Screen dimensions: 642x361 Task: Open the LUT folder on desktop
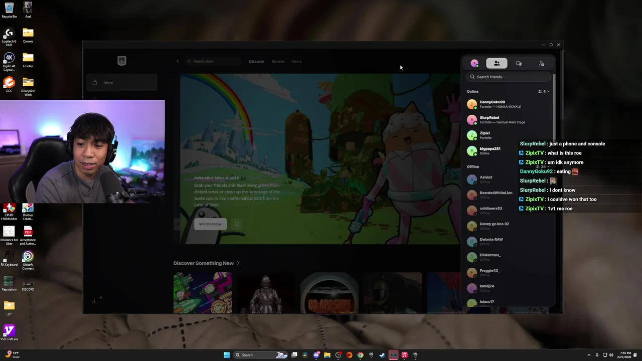coord(9,308)
